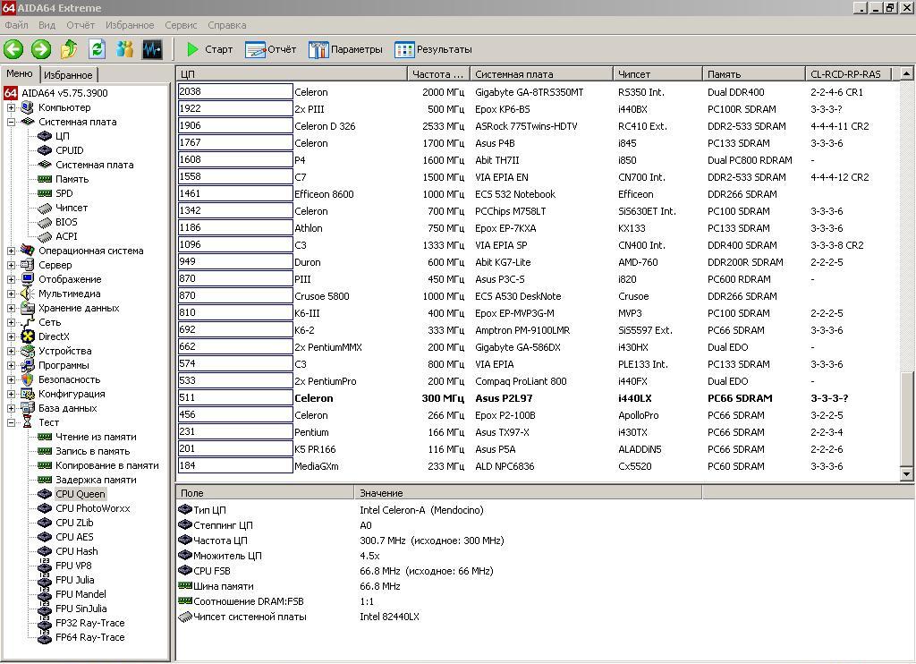Click the Refresh toolbar icon
The image size is (916, 664).
[x=97, y=49]
